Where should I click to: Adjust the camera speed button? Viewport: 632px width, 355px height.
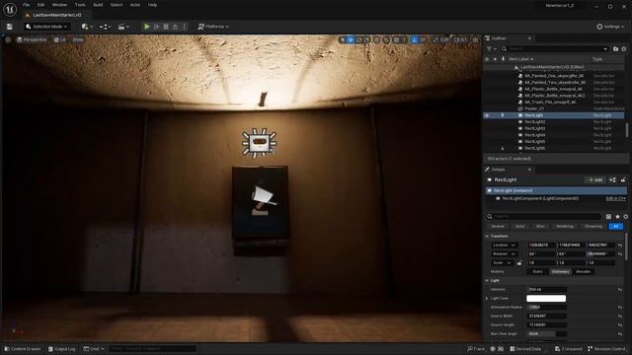click(460, 39)
